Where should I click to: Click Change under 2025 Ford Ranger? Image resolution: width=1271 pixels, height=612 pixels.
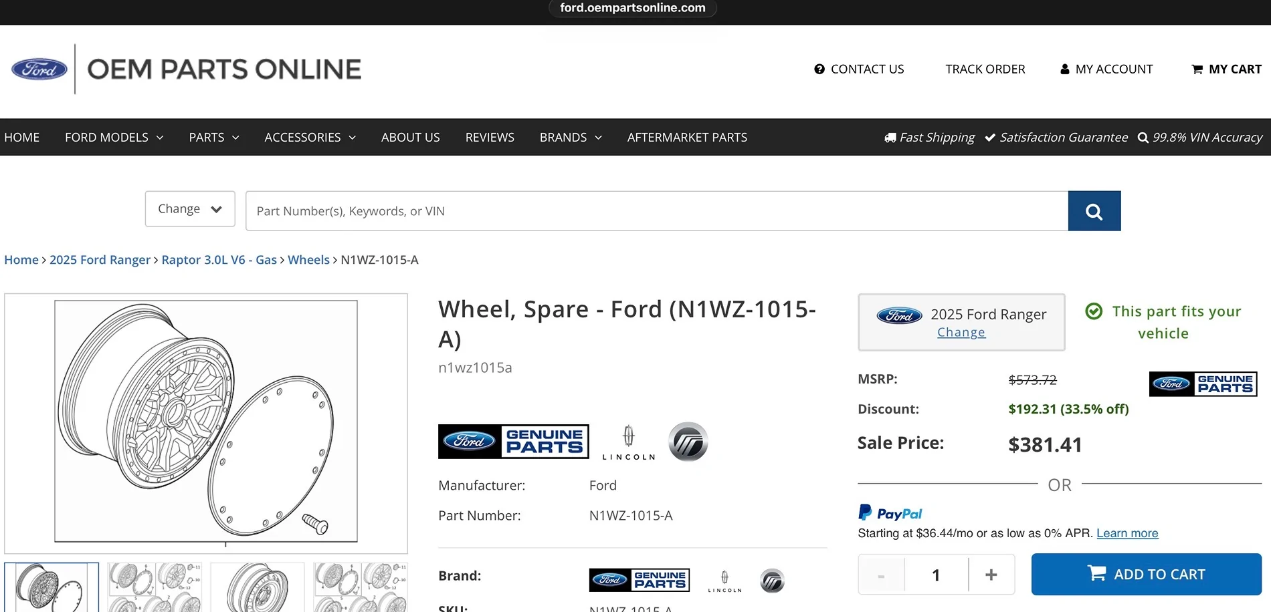[961, 332]
